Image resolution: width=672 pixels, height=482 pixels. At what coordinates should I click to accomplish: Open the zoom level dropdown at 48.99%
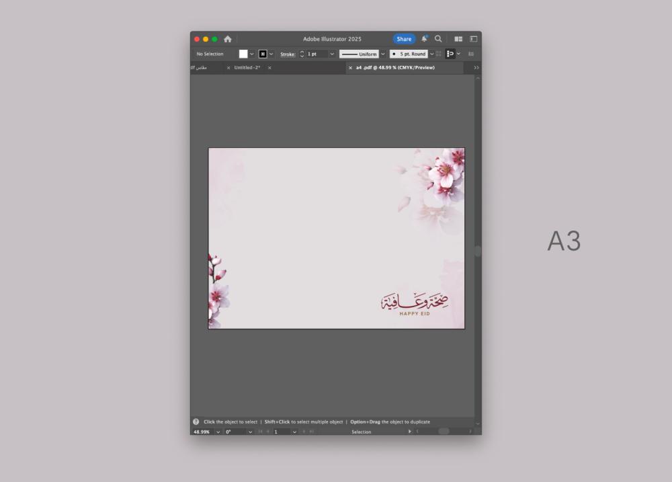(x=218, y=432)
